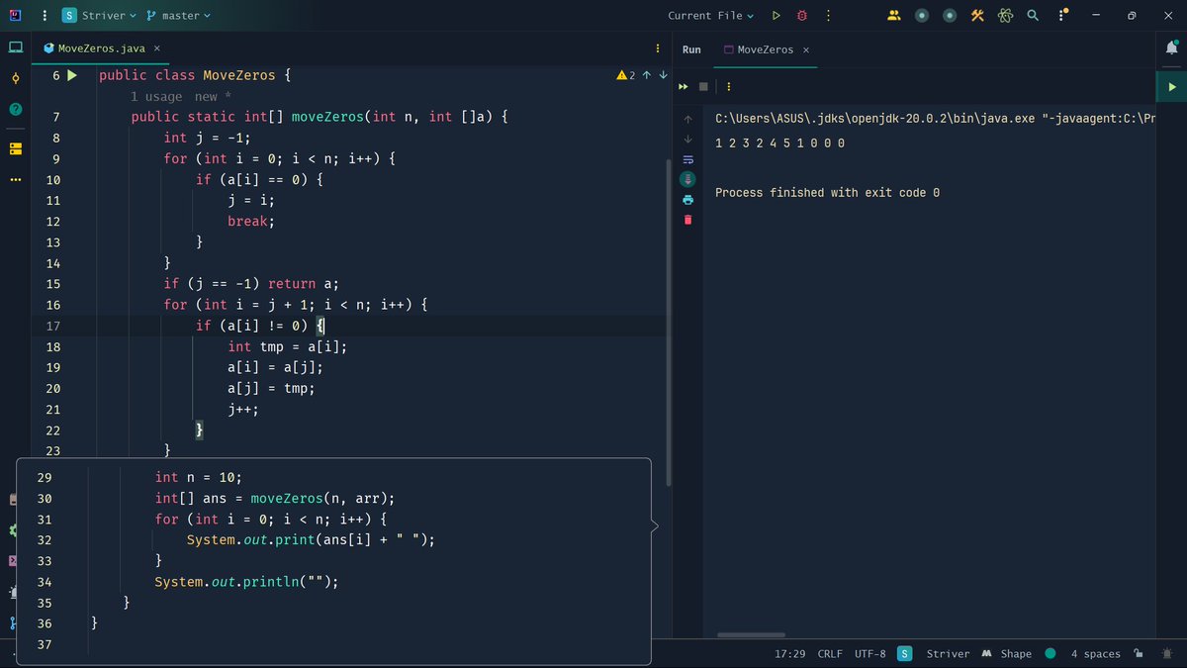The image size is (1187, 668).
Task: Open the 2 warnings inspection indicator
Action: pos(625,75)
